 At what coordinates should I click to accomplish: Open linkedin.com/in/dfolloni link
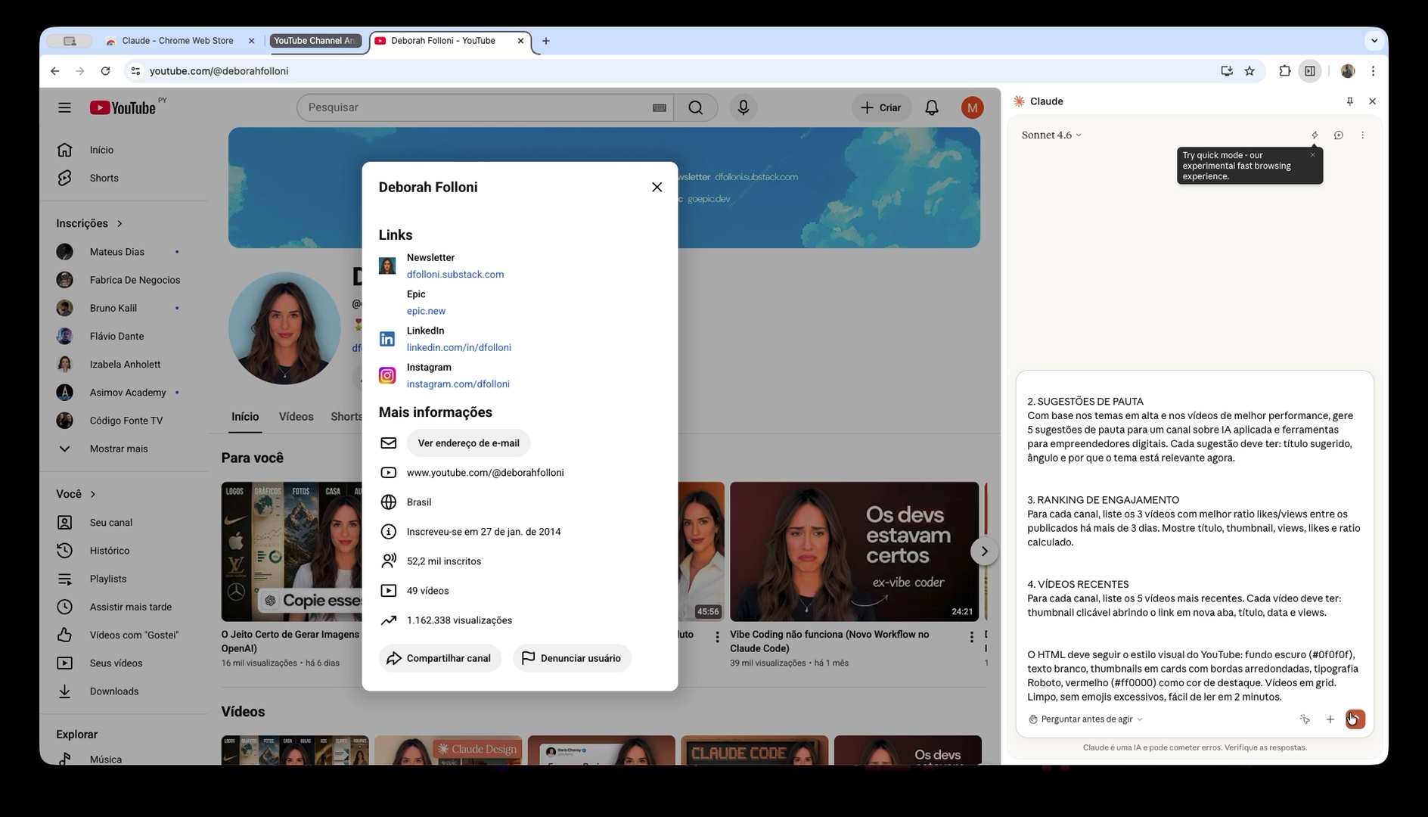point(458,348)
